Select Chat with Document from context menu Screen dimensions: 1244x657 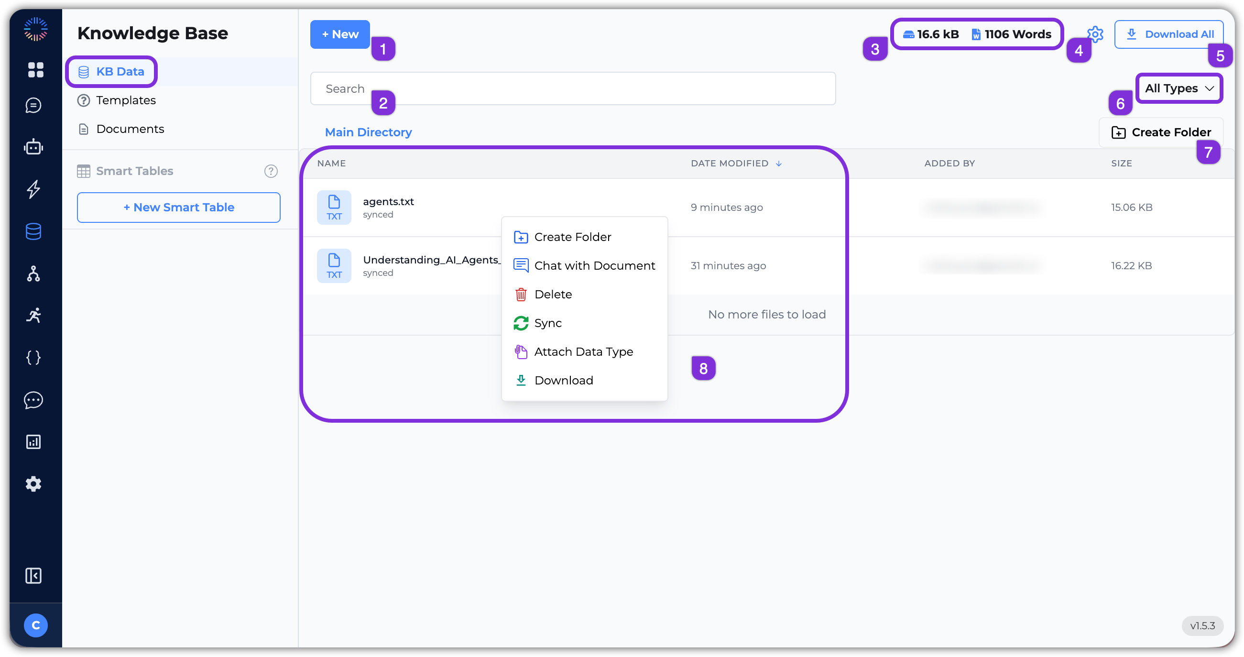point(594,266)
